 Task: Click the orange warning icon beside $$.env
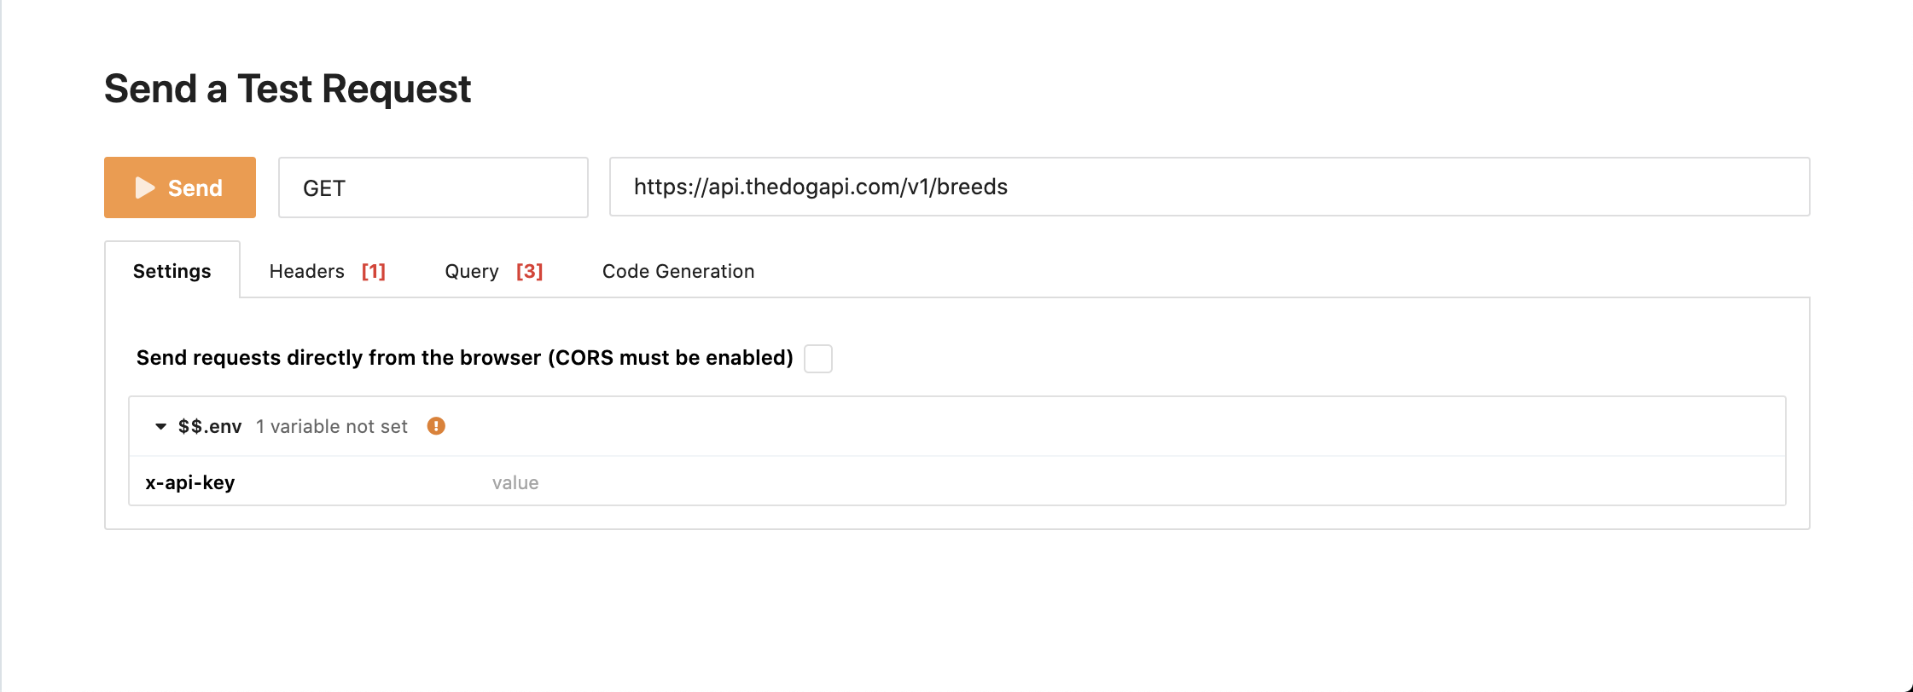(x=436, y=426)
